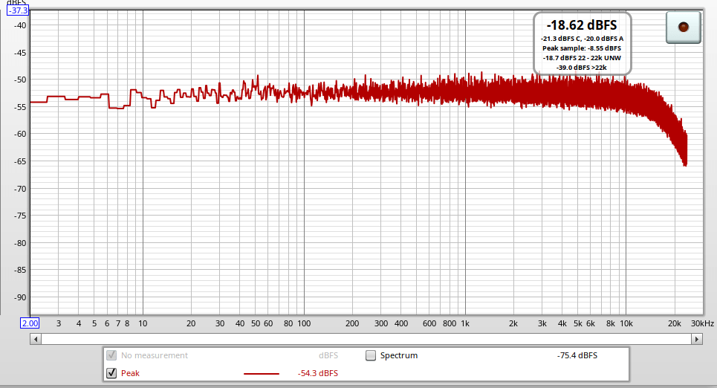Click the -54.3 dBFS Peak value
717x388 pixels.
pos(318,373)
